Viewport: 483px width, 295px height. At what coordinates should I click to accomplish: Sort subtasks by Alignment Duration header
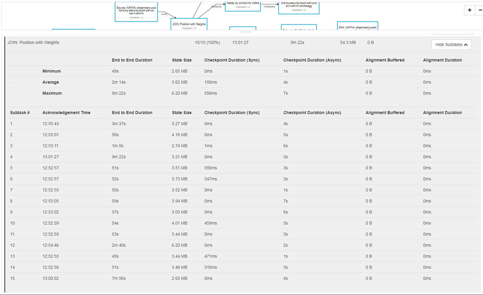(x=442, y=113)
